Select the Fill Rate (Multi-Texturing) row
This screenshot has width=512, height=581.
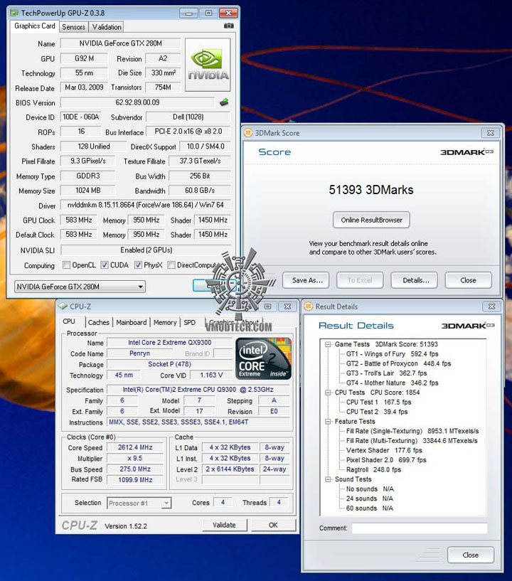[x=412, y=441]
